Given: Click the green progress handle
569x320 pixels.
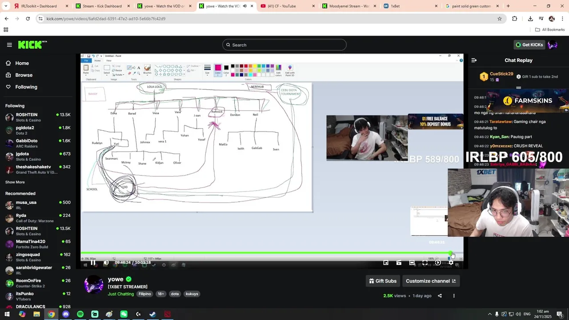Looking at the screenshot, I should click(x=451, y=253).
